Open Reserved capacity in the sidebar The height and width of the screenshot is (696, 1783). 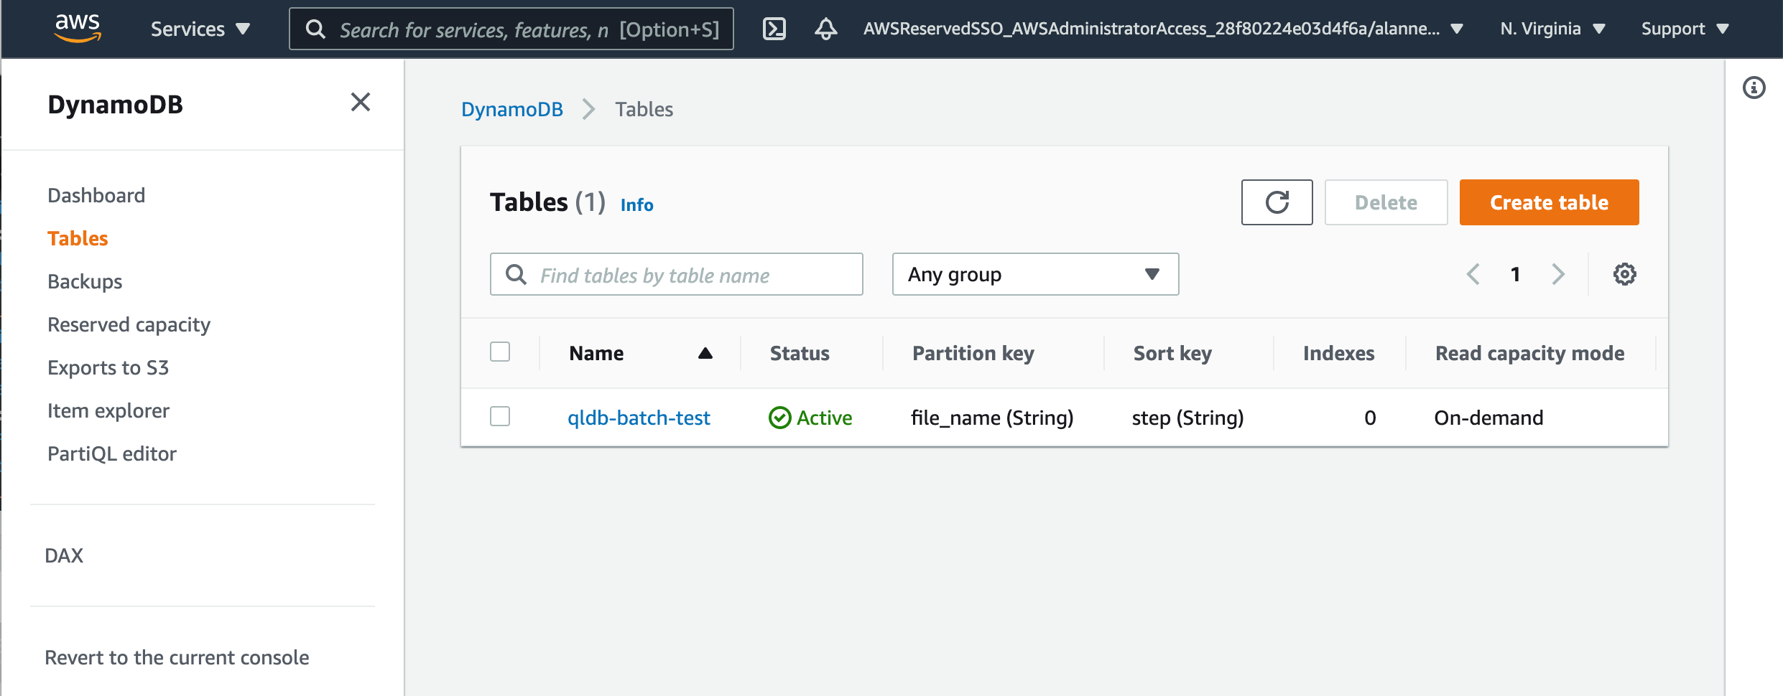pyautogui.click(x=129, y=324)
